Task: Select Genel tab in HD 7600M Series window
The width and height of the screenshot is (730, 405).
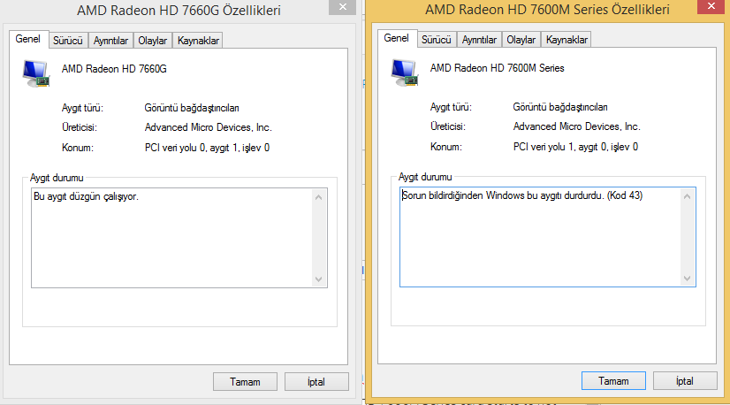Action: pyautogui.click(x=396, y=39)
